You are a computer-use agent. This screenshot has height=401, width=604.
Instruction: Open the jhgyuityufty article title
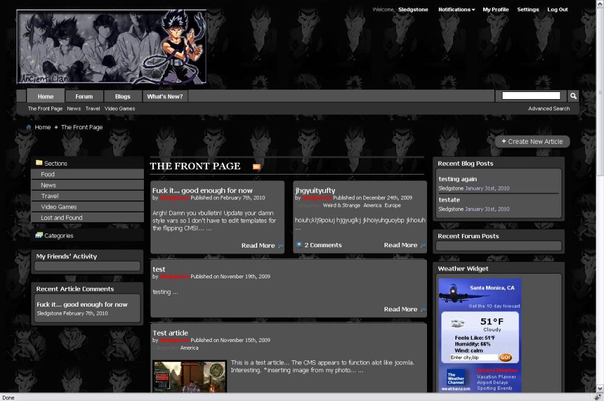coord(315,190)
